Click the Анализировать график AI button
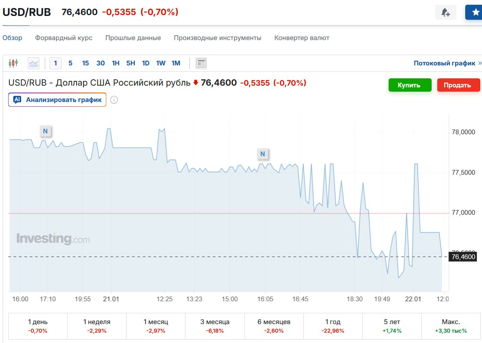This screenshot has width=482, height=343. (x=57, y=100)
